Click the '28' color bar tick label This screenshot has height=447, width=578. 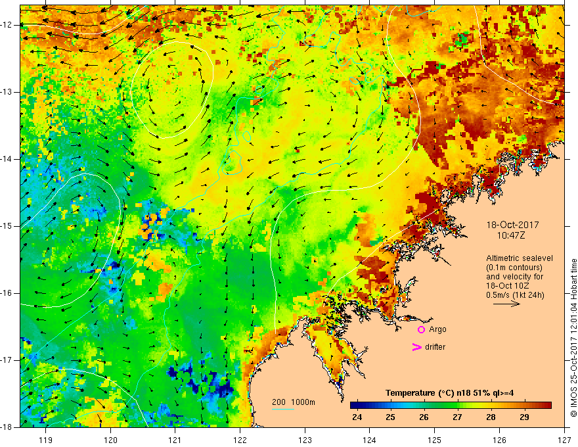click(491, 417)
